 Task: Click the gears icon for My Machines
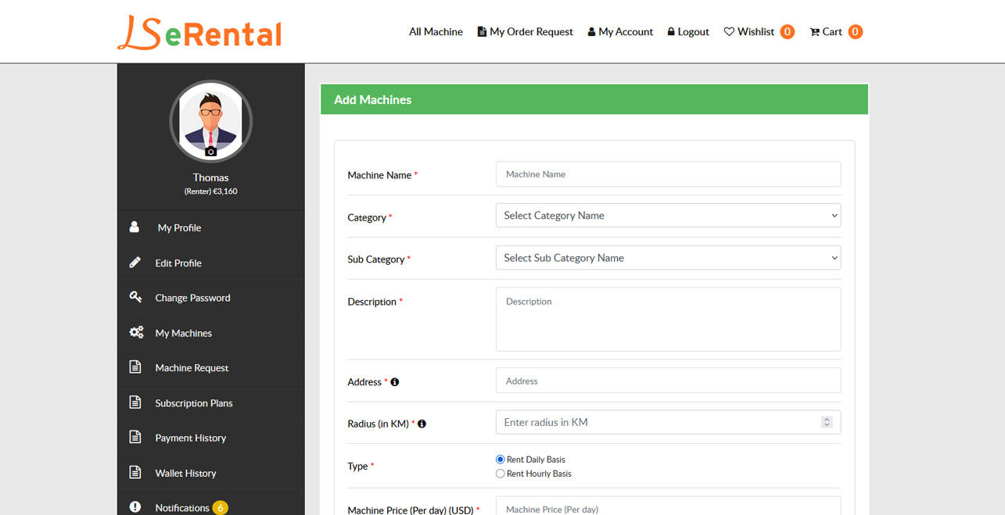136,332
